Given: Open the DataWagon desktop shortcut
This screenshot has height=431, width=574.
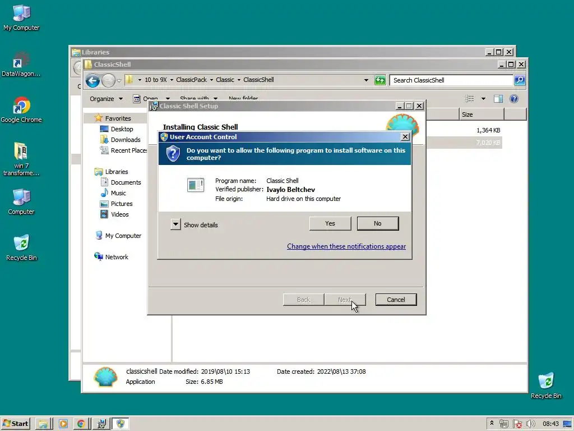Looking at the screenshot, I should (21, 64).
